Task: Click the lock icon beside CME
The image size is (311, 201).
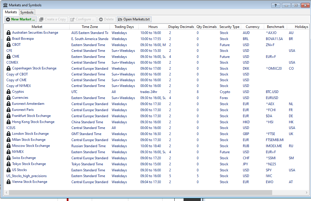Action: (x=9, y=57)
